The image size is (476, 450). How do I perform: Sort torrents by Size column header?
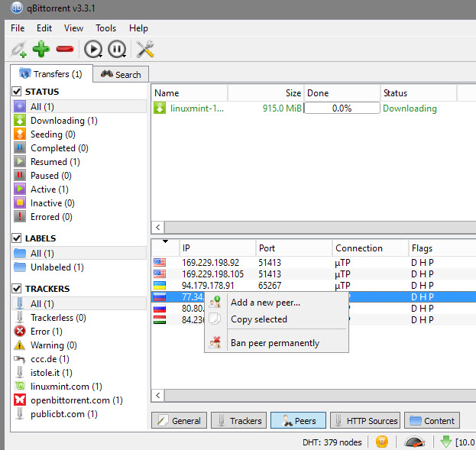(x=266, y=93)
